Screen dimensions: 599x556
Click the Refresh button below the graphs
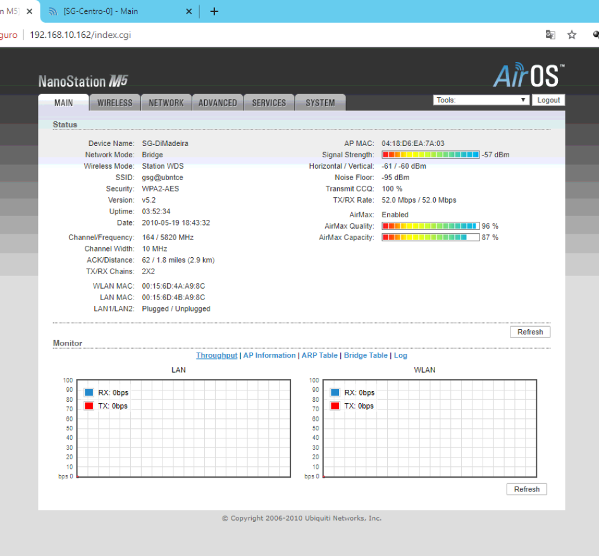coord(527,489)
